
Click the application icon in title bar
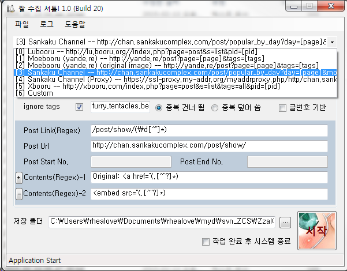tap(10, 9)
